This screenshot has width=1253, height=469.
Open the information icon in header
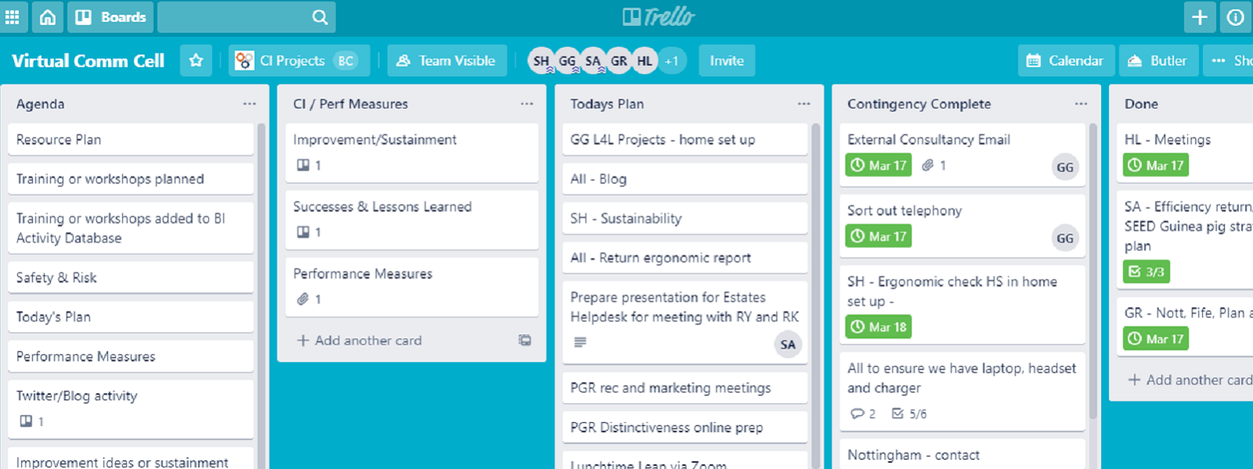[1236, 17]
